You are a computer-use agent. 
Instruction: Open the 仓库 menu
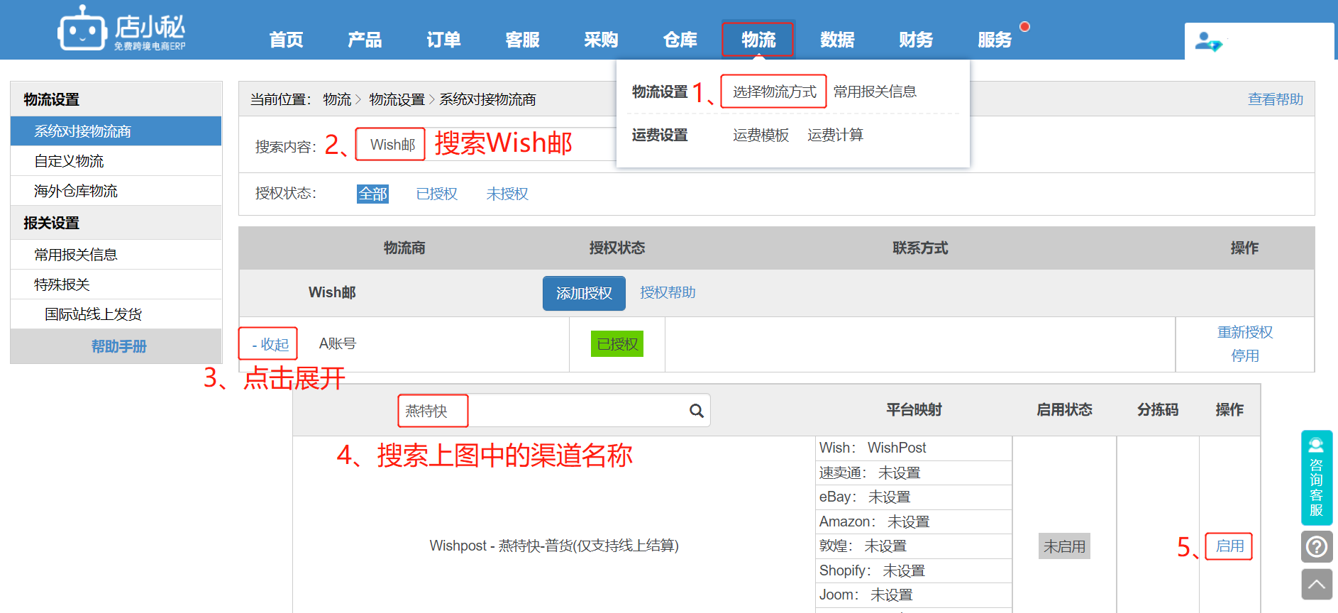tap(680, 40)
